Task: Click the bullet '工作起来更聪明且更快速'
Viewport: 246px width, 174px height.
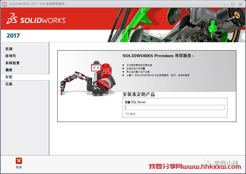Action: [139, 65]
